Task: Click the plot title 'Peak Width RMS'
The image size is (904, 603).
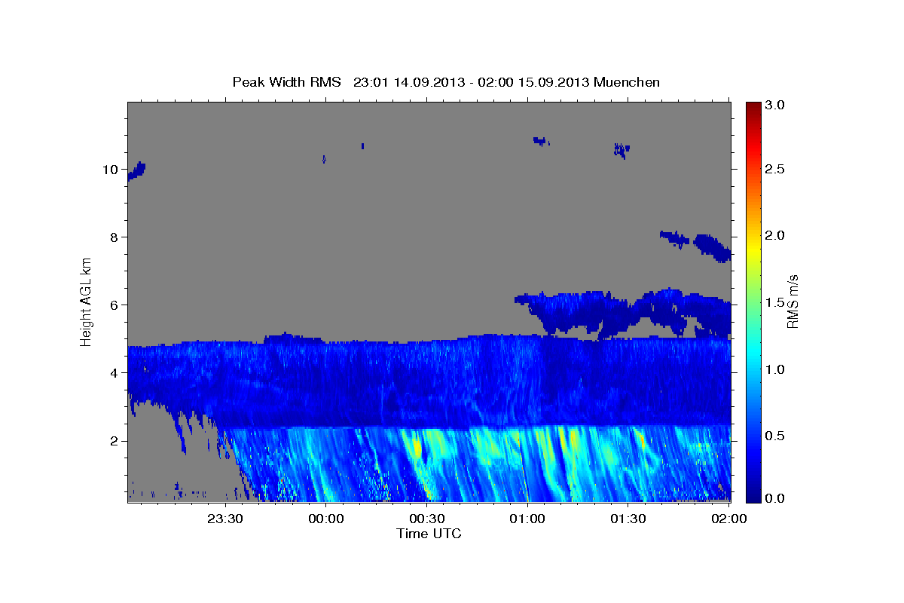Action: coord(286,82)
